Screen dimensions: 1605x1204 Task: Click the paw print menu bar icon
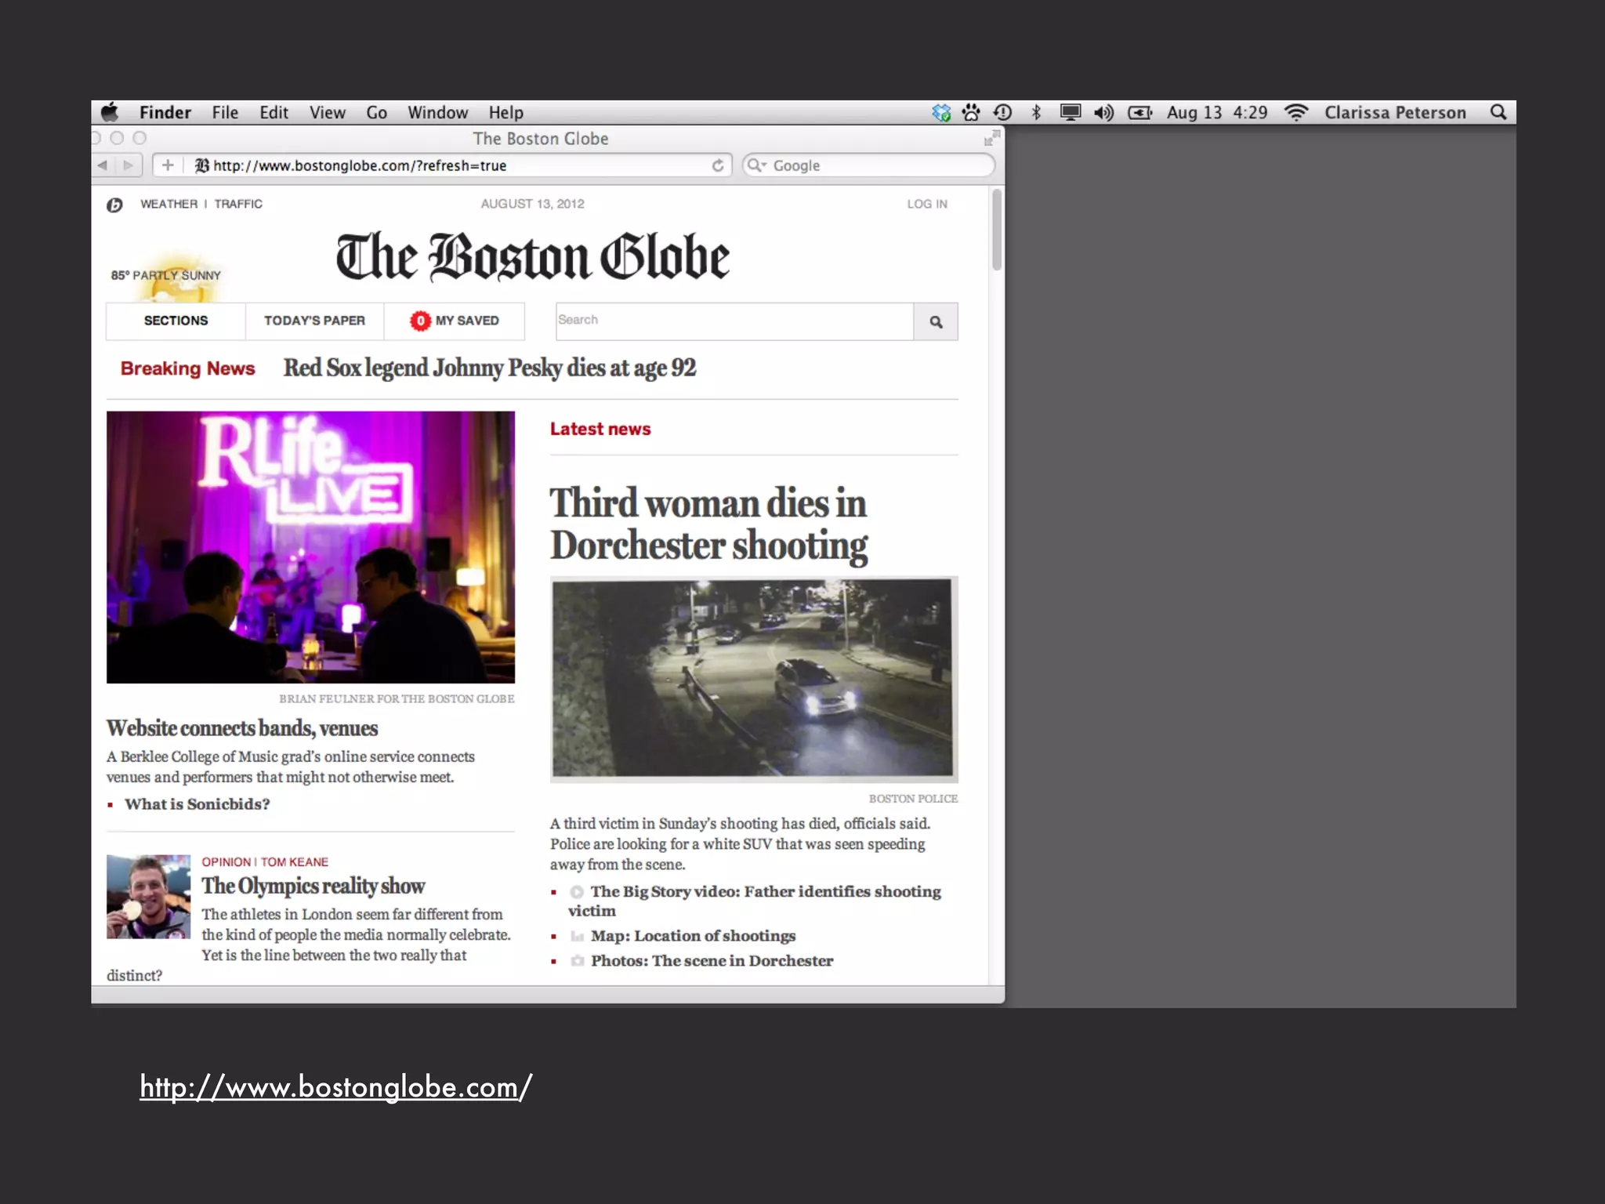[x=972, y=113]
